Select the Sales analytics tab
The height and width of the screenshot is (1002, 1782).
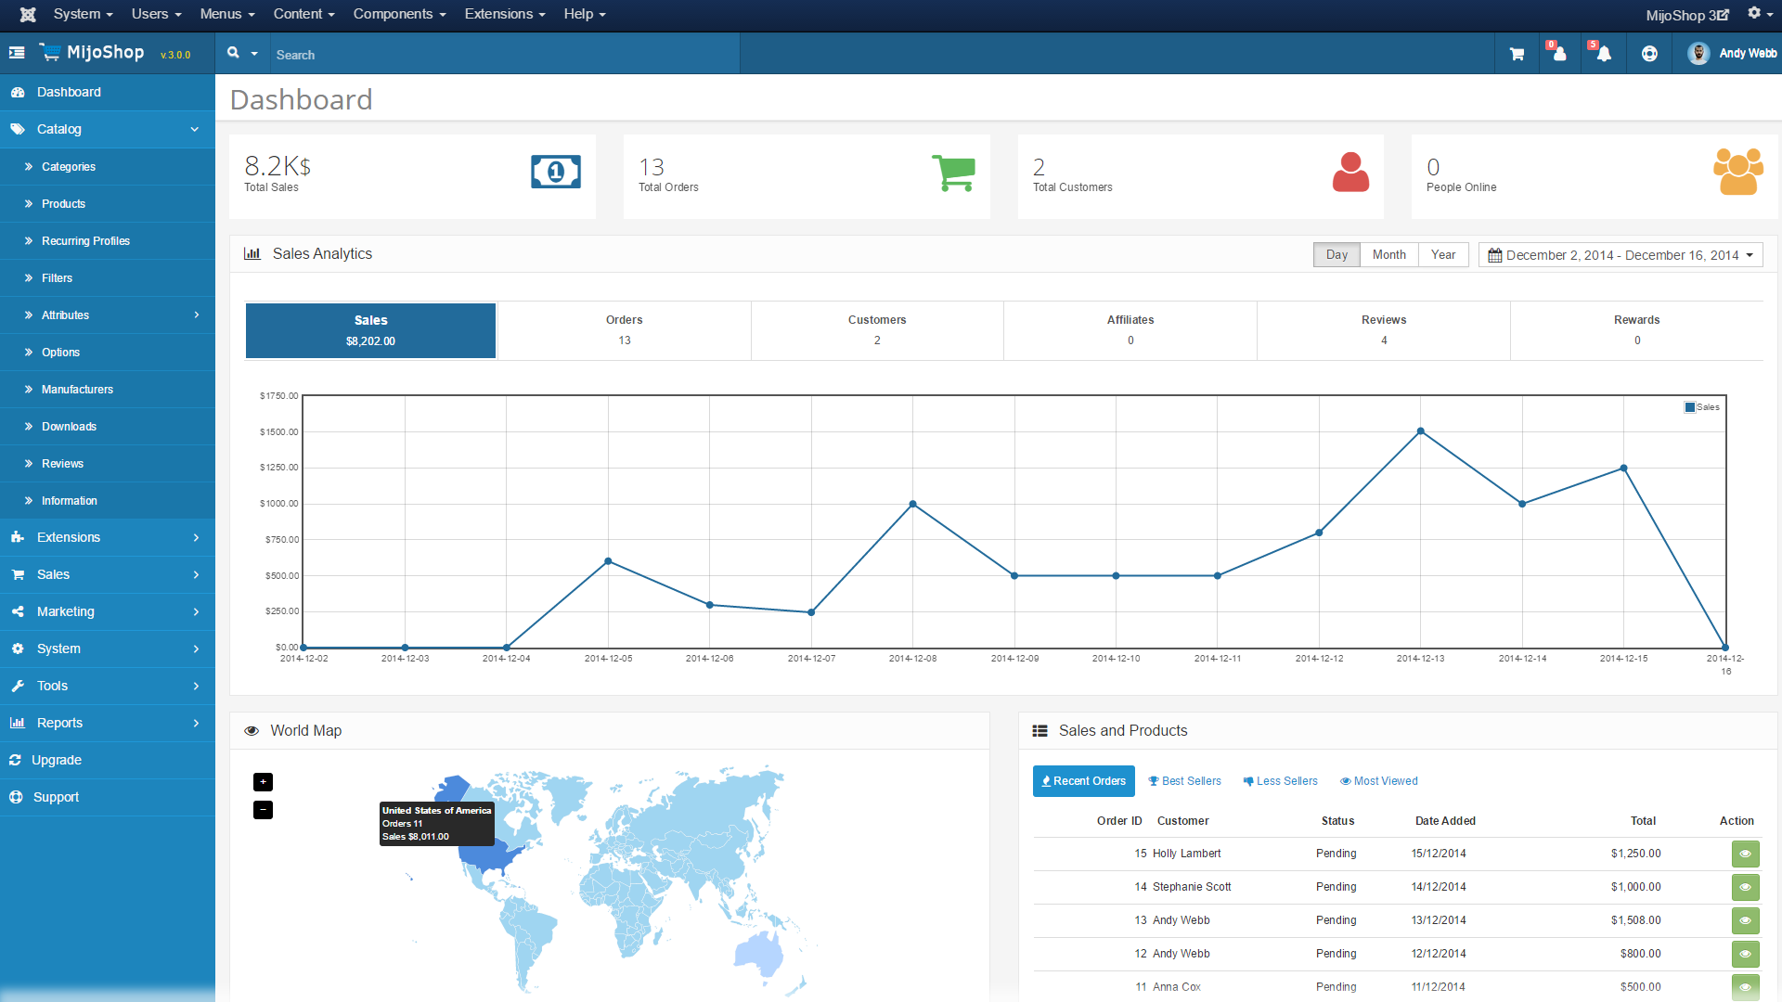pyautogui.click(x=370, y=330)
